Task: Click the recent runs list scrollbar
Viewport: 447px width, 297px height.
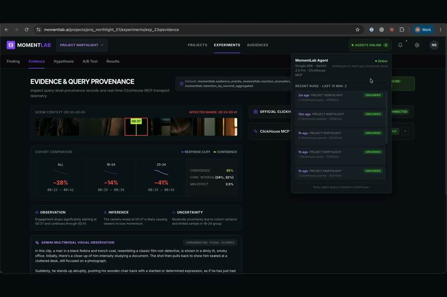Action: tap(387, 117)
